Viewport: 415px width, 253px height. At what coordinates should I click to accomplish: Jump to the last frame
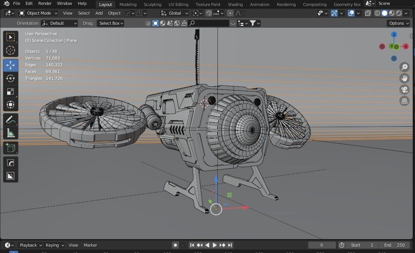[x=230, y=245]
